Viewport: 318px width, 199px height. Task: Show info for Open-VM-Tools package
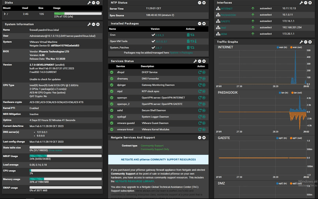click(x=196, y=41)
